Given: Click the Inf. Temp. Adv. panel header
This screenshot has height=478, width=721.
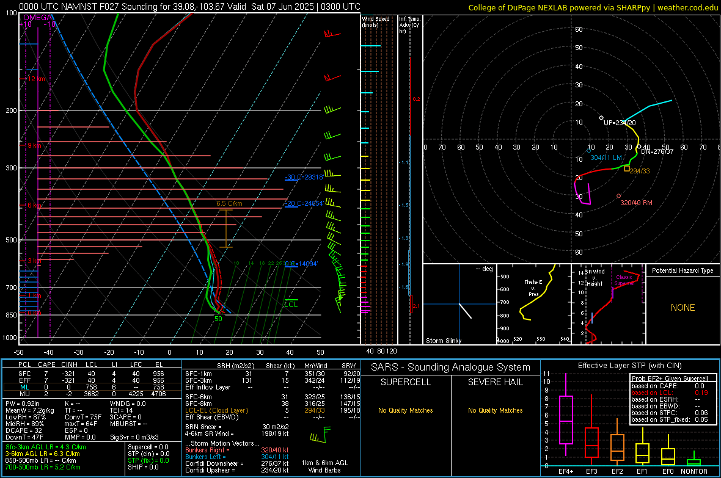Looking at the screenshot, I should (x=409, y=25).
